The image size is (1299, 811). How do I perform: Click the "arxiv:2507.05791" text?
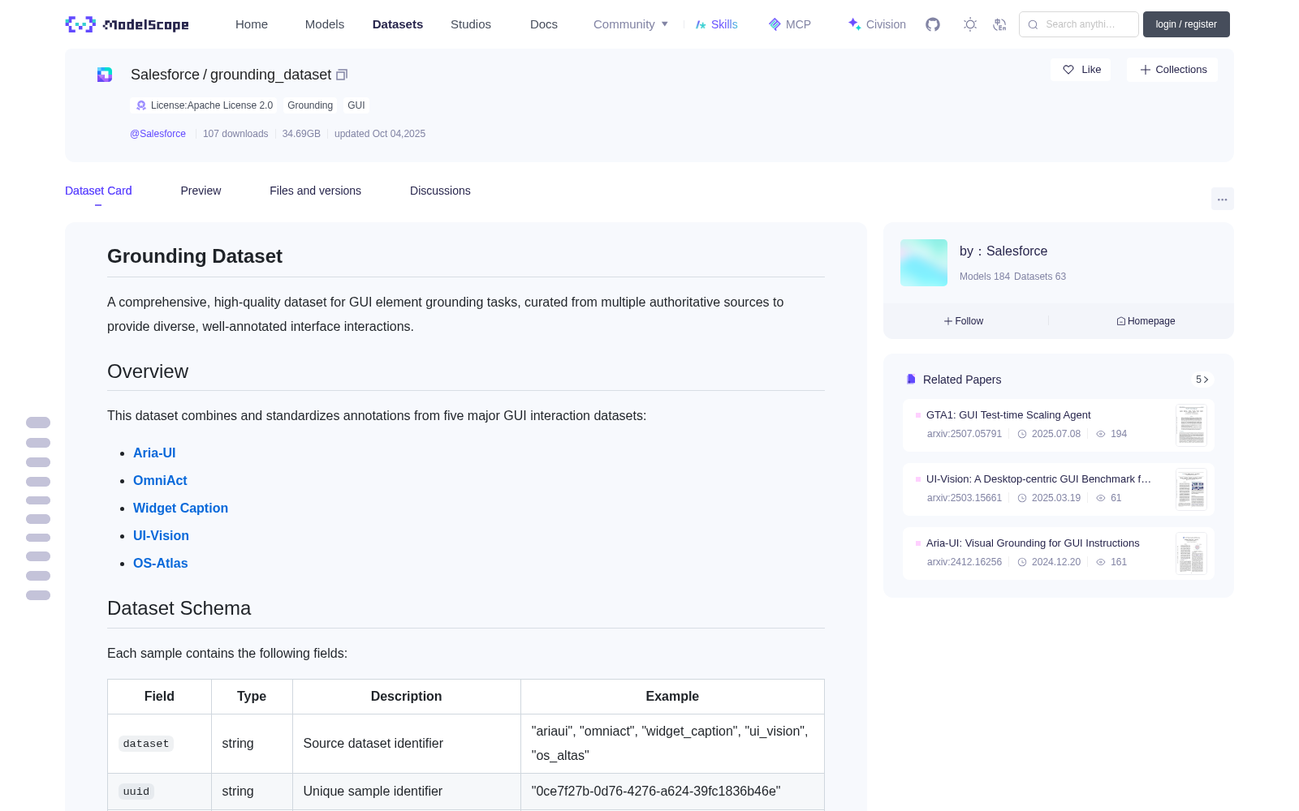tap(965, 434)
